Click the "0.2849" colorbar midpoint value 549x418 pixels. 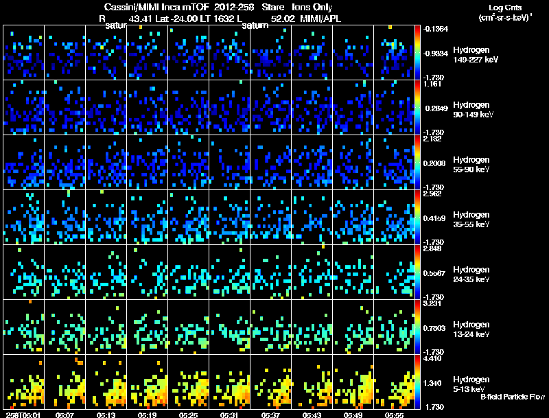coord(436,108)
